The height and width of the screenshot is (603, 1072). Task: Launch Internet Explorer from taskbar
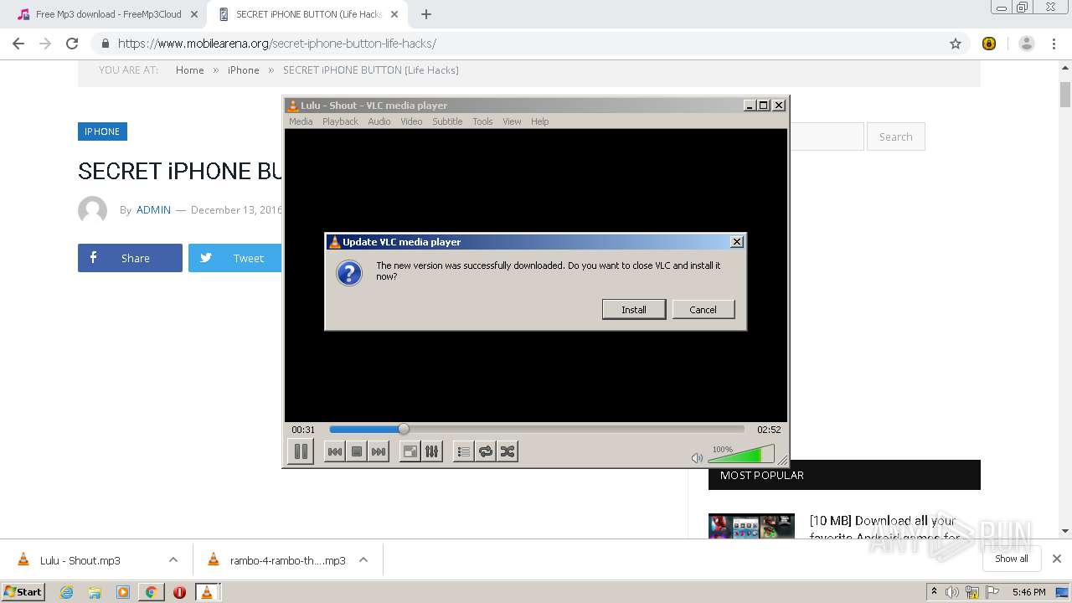click(x=67, y=592)
